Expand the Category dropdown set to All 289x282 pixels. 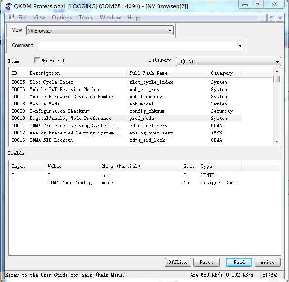click(x=228, y=62)
